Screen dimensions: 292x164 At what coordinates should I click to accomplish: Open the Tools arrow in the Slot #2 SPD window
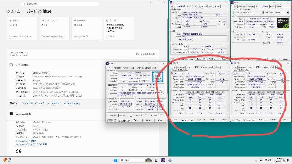[x=204, y=120]
